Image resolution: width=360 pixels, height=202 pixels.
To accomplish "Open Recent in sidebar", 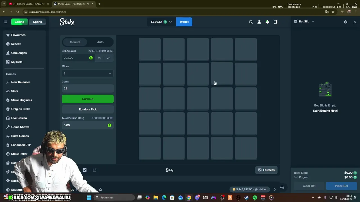I will [16, 44].
